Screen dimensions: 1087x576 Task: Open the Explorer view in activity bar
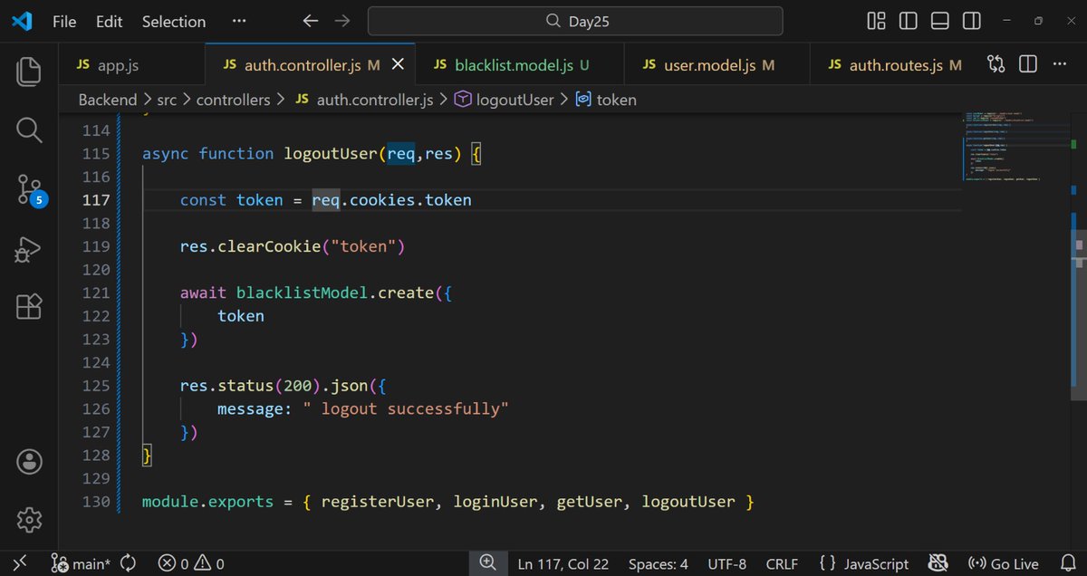click(29, 72)
